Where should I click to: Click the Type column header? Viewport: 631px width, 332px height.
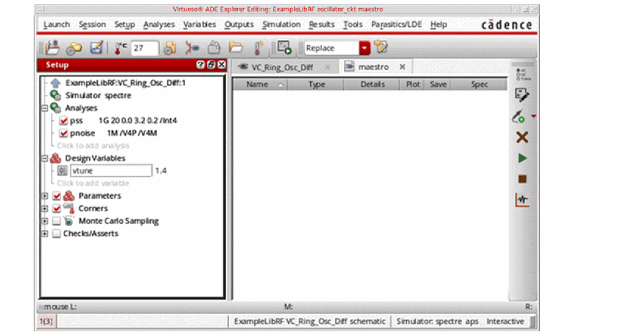[316, 84]
